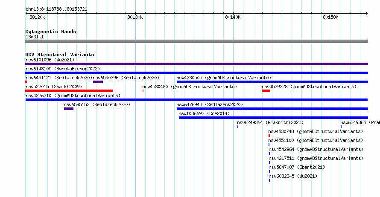Open nsv4530748 (gnomADStructuralVariants) label
The width and height of the screenshot is (380, 197).
tap(316, 131)
